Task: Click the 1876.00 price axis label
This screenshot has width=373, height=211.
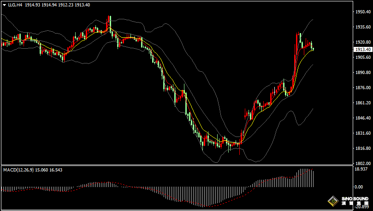Action: pos(363,88)
